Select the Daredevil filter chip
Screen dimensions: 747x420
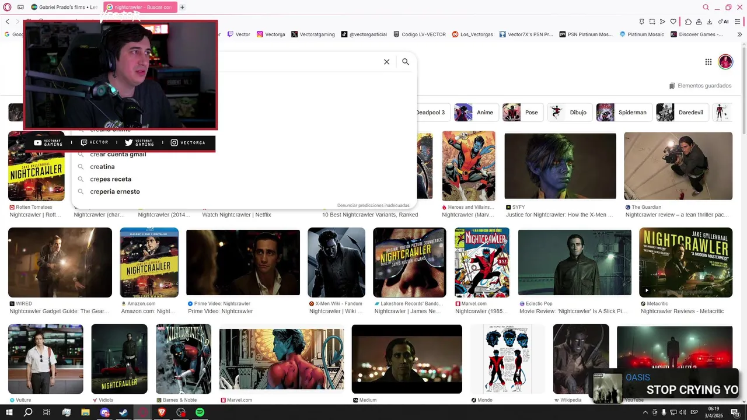pyautogui.click(x=682, y=113)
